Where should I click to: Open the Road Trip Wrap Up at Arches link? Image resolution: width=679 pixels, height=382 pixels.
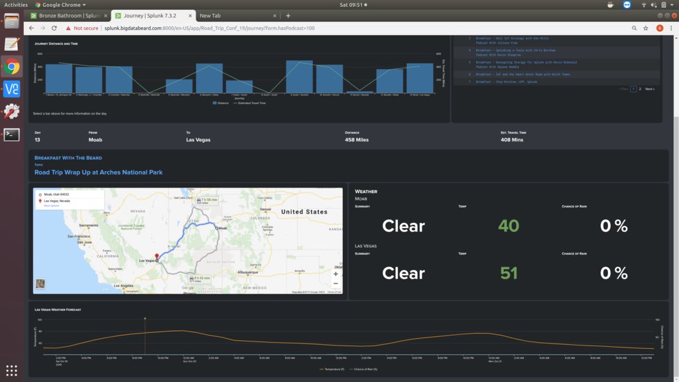98,172
